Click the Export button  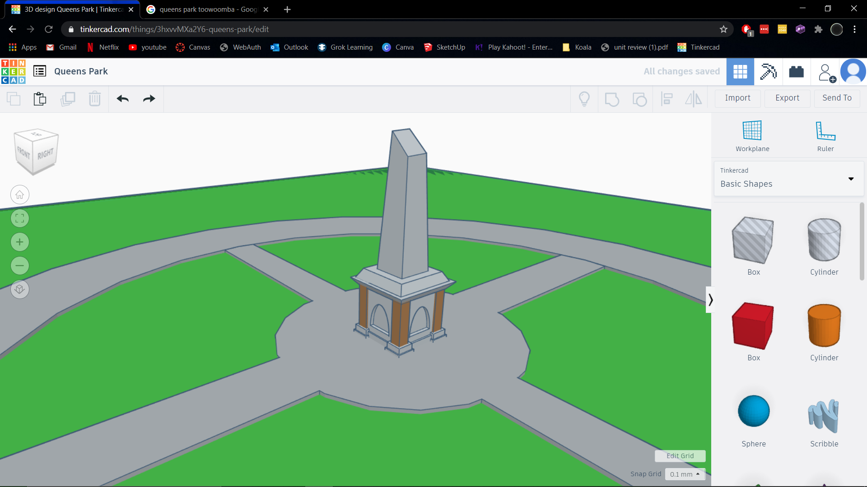coord(787,98)
